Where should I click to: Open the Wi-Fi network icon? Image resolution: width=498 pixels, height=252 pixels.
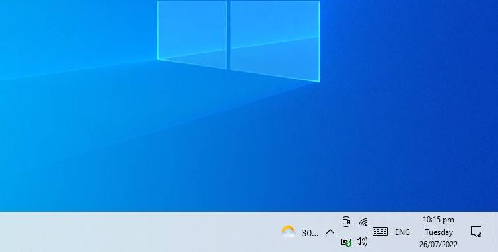(363, 222)
